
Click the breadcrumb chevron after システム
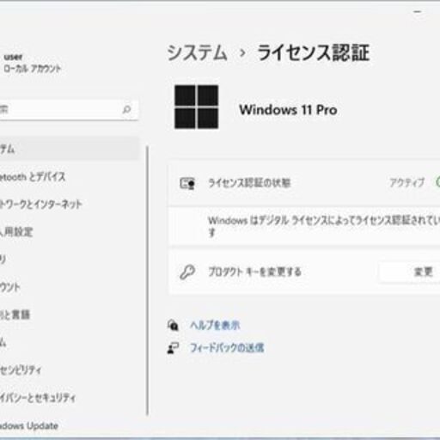242,53
